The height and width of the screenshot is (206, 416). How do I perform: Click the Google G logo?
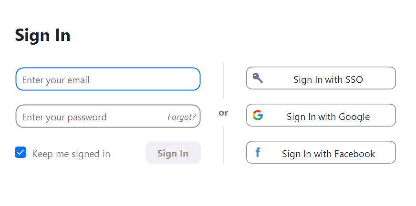[258, 115]
